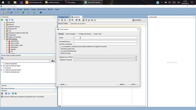Open the notification center icon
The height and width of the screenshot is (110, 196).
click(192, 2)
